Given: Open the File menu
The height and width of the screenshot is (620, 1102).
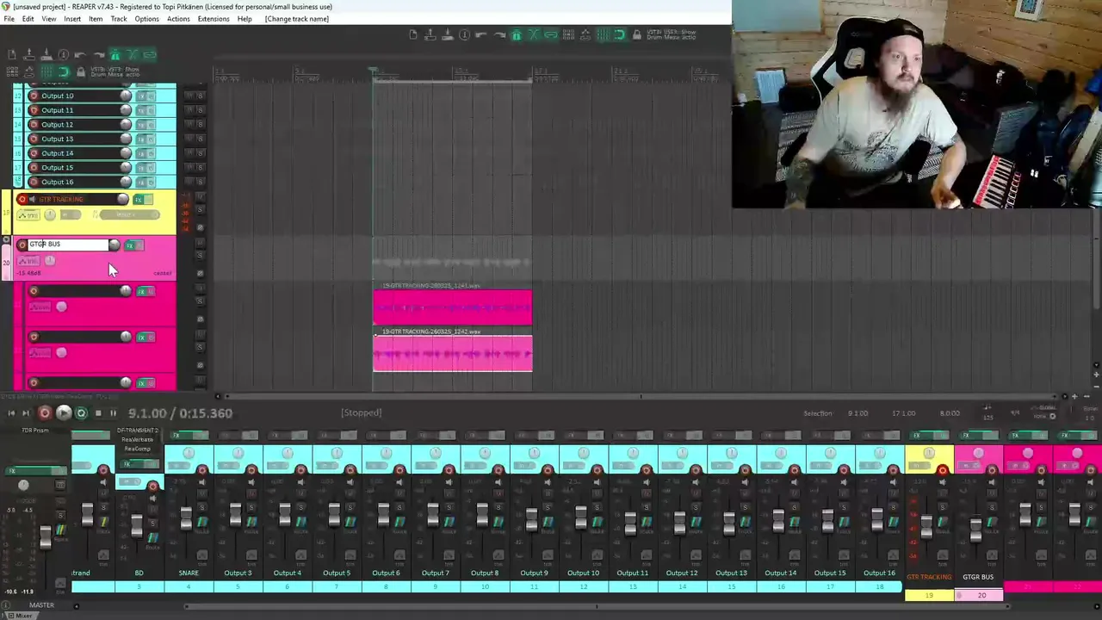Looking at the screenshot, I should [9, 19].
